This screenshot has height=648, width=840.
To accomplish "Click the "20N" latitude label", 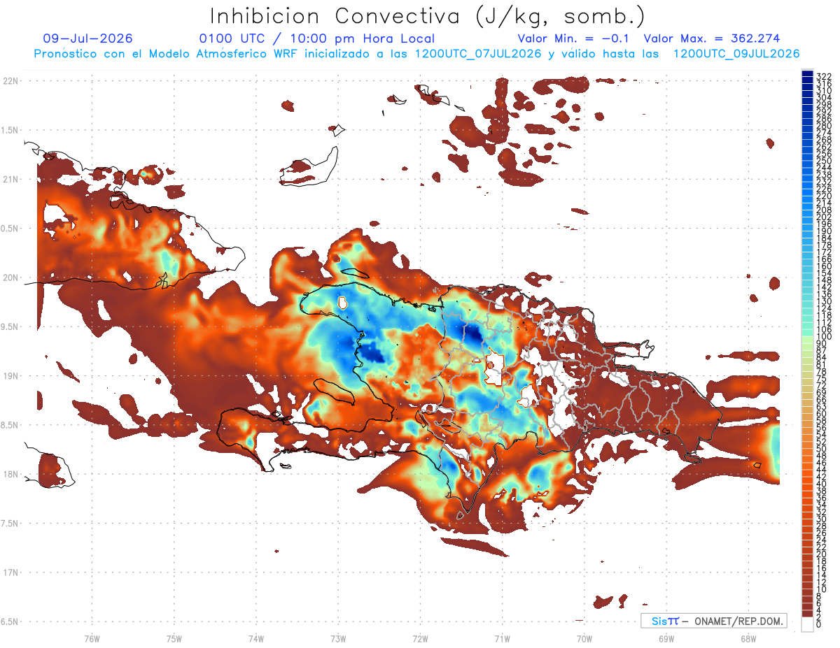I will [10, 278].
